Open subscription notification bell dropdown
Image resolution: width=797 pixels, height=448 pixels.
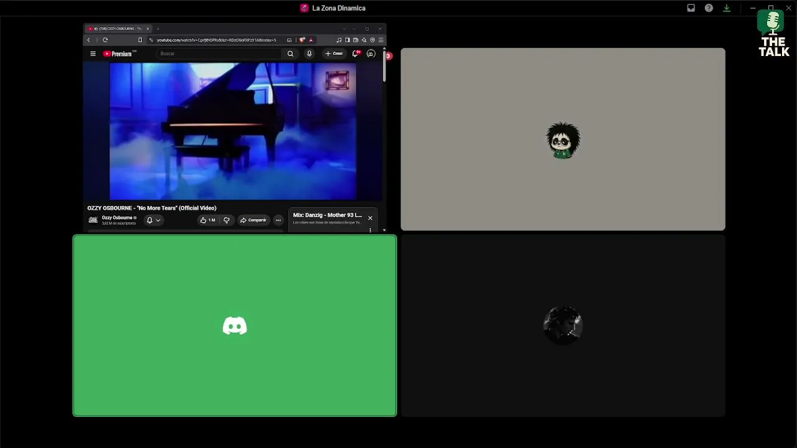click(153, 220)
